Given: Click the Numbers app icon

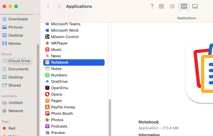Looking at the screenshot, I should (47, 75).
